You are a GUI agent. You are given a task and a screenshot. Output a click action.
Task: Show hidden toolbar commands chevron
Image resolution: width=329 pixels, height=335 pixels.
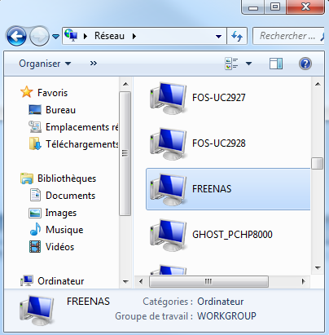[94, 64]
